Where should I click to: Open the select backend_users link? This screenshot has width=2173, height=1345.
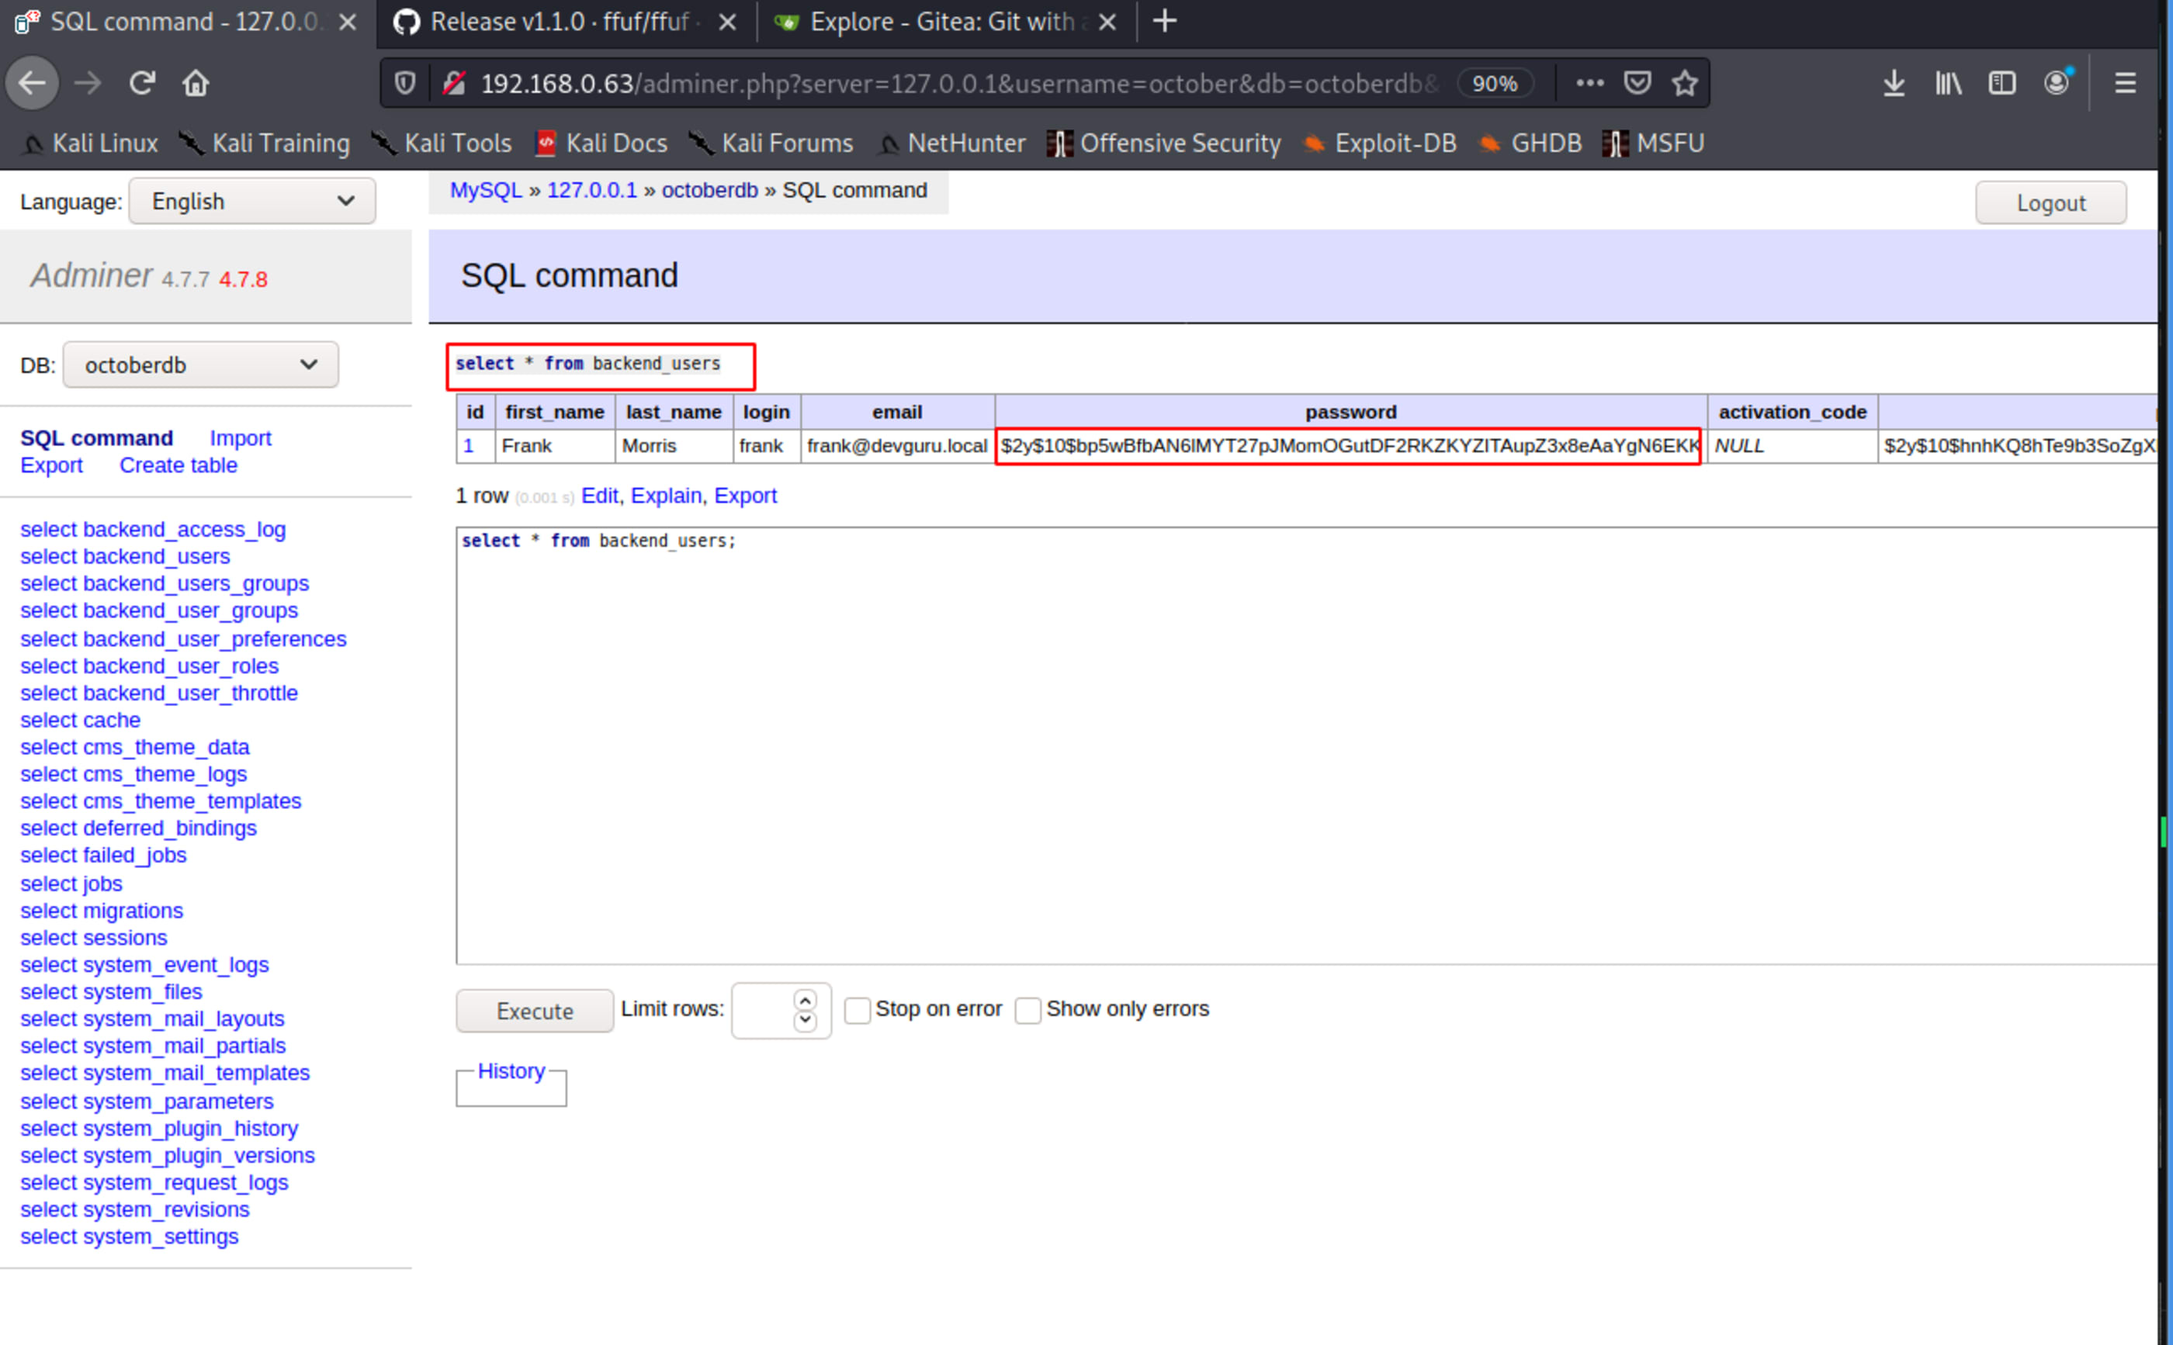(x=125, y=556)
